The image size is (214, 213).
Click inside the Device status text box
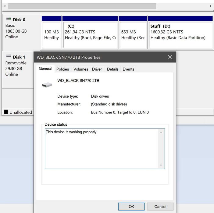[x=105, y=148]
